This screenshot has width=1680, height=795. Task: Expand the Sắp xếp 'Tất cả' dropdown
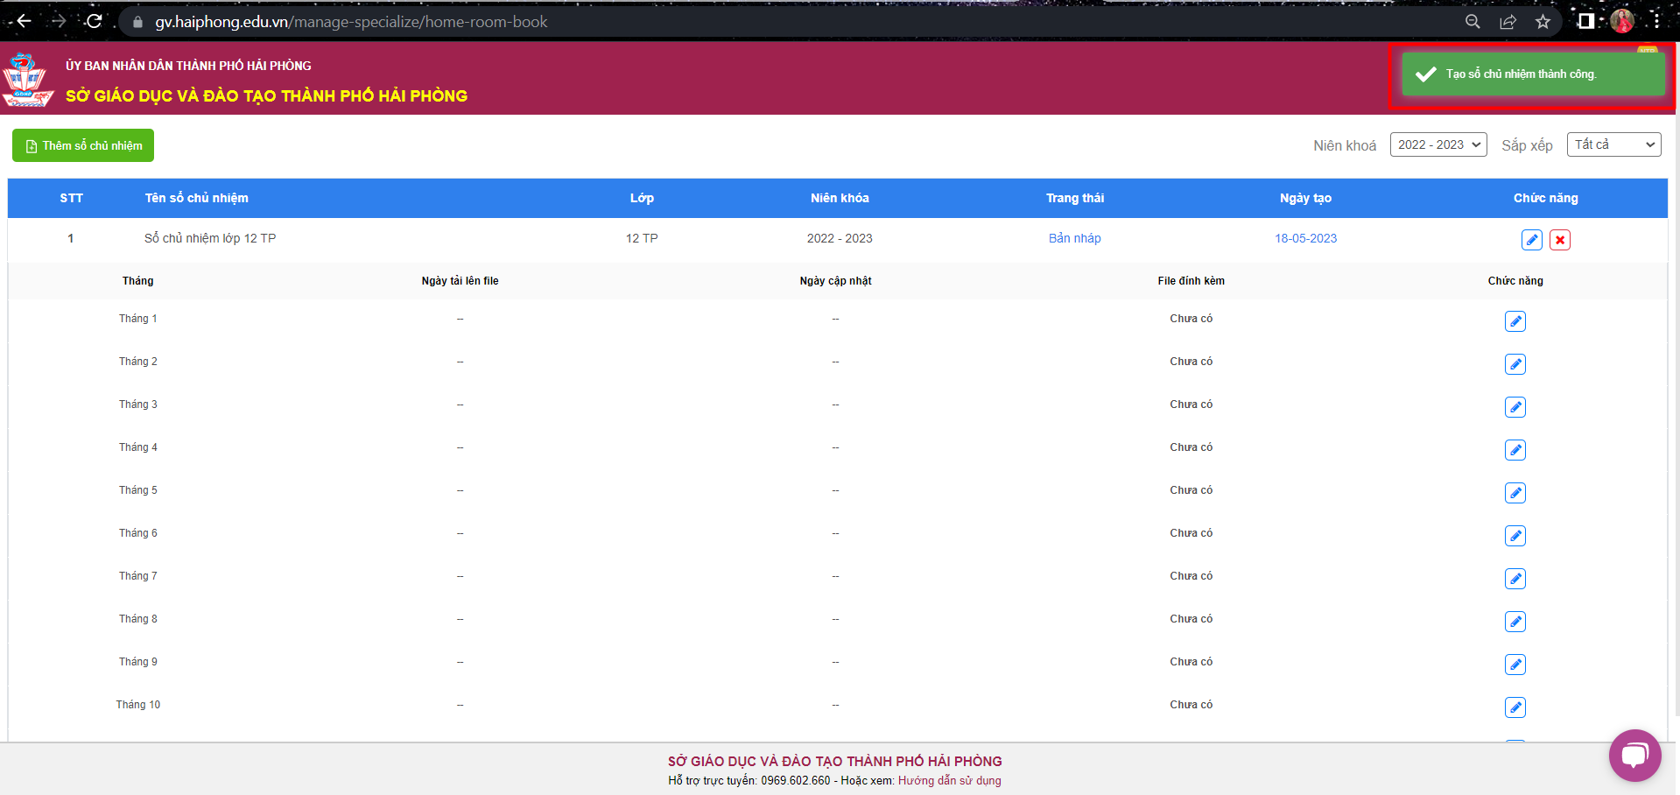click(x=1613, y=144)
